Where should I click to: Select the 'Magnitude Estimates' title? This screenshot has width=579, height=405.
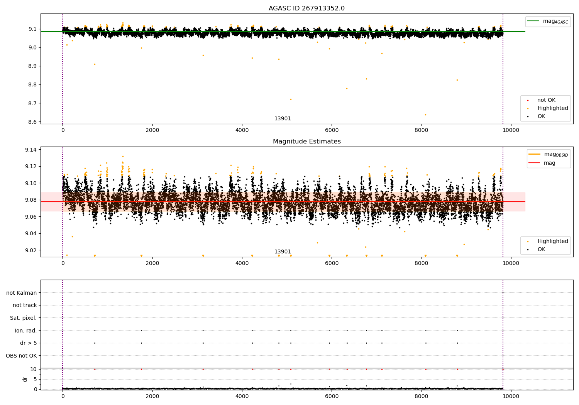tap(306, 142)
